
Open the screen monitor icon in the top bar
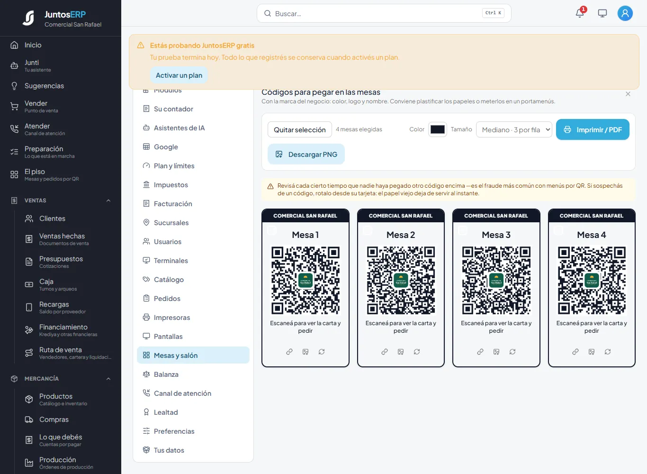point(602,13)
